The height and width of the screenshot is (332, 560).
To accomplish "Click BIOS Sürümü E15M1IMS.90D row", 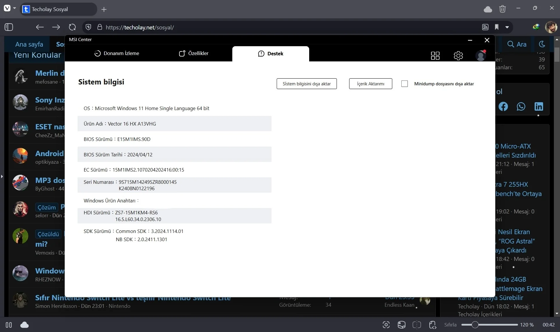I will tap(174, 139).
